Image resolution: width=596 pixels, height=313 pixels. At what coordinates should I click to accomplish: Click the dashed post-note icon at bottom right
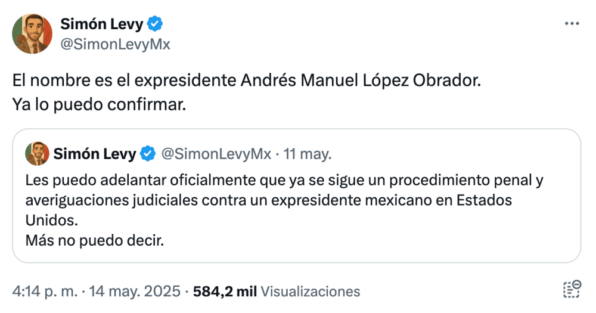[572, 290]
